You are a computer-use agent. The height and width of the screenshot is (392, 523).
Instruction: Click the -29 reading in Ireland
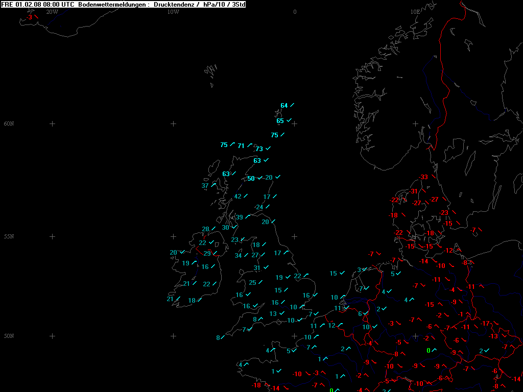point(206,253)
